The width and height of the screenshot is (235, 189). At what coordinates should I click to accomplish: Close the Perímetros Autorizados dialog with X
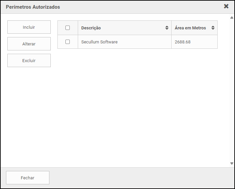click(x=226, y=6)
